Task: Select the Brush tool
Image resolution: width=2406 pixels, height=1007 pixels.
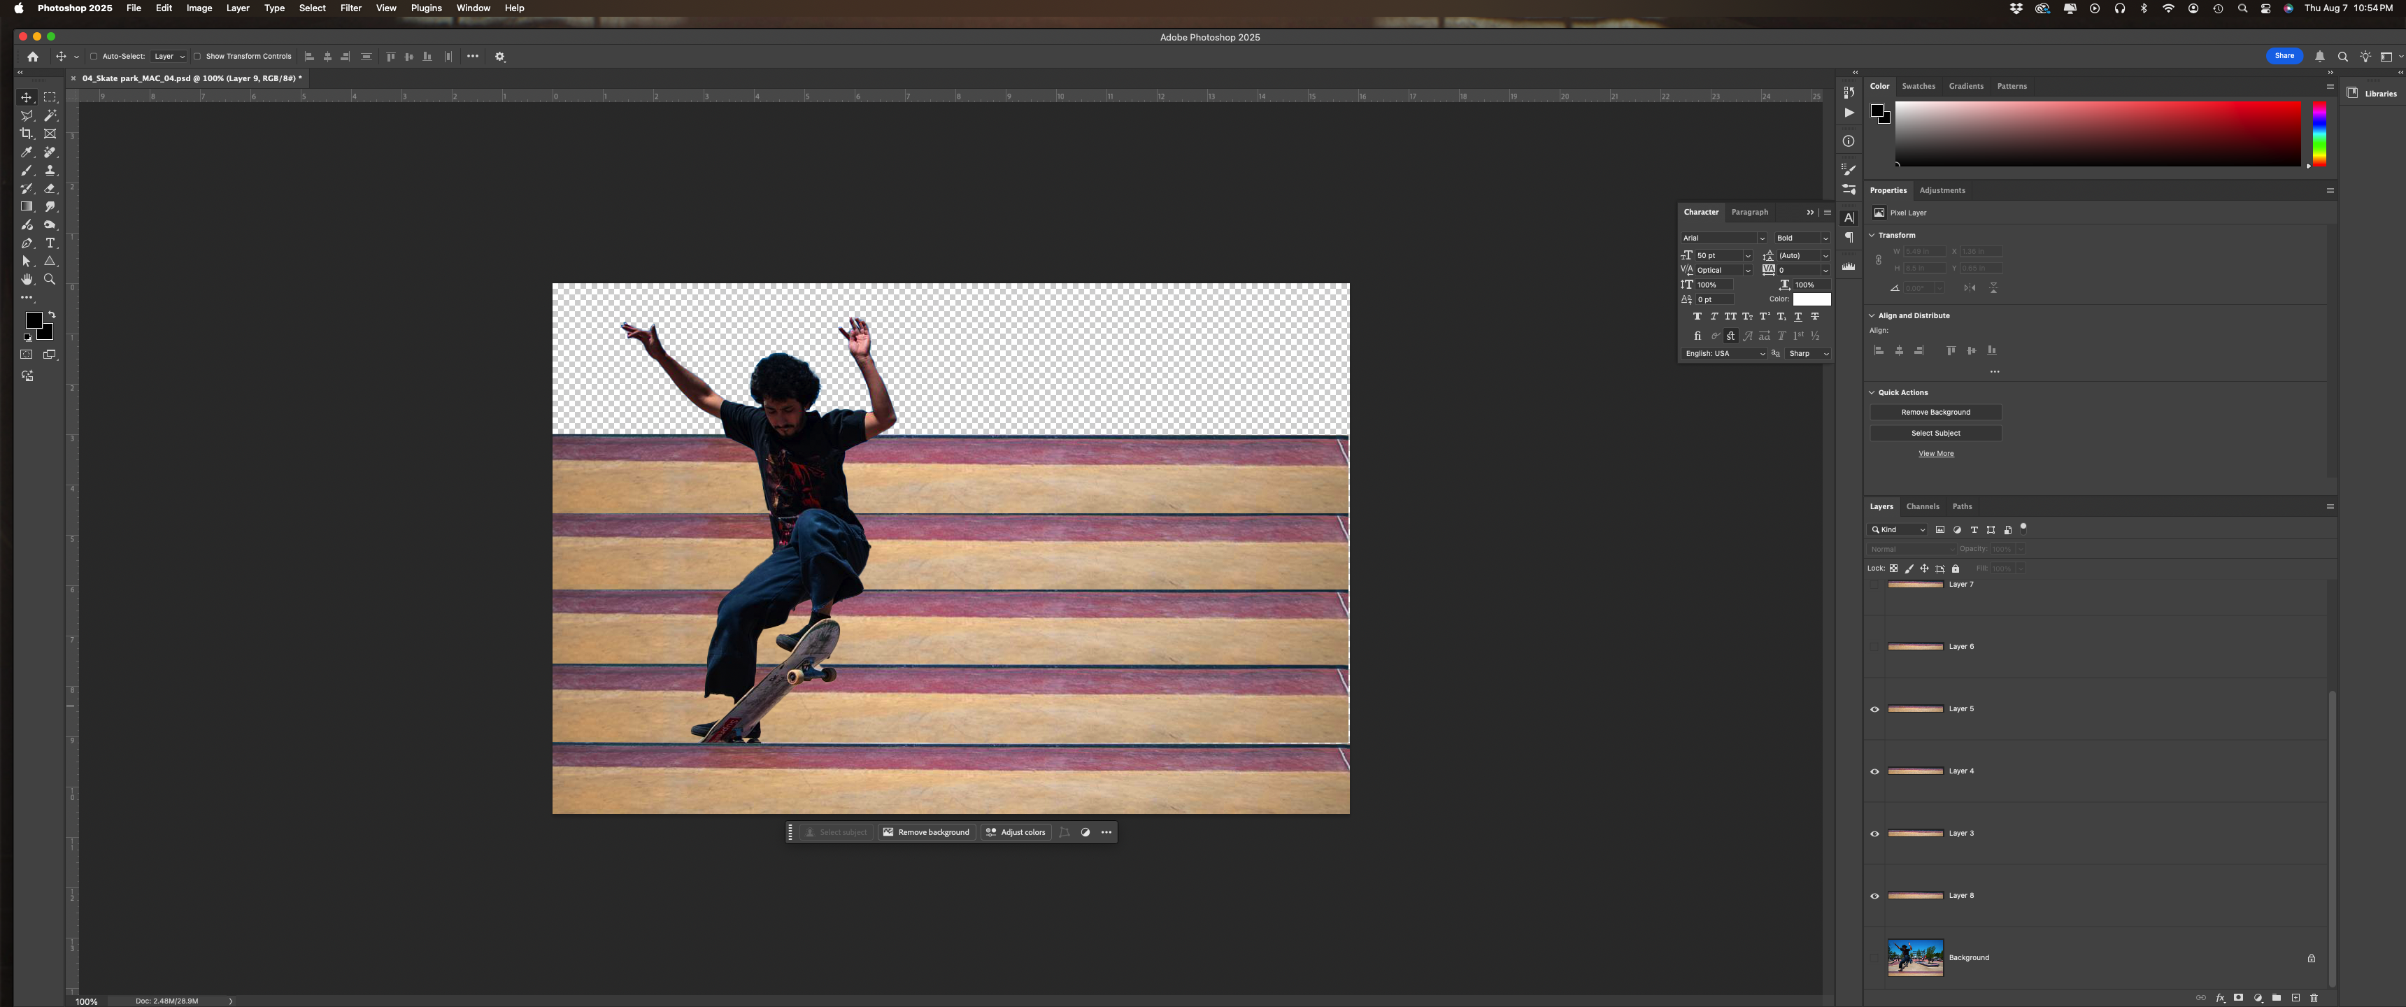Action: tap(27, 170)
